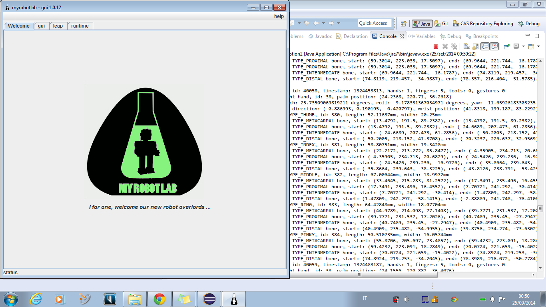This screenshot has height=307, width=546.
Task: Toggle Show Console on Standard Out change
Action: coord(485,46)
